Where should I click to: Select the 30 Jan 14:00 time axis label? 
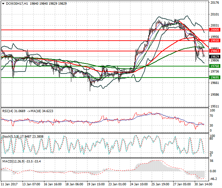coord(203,184)
